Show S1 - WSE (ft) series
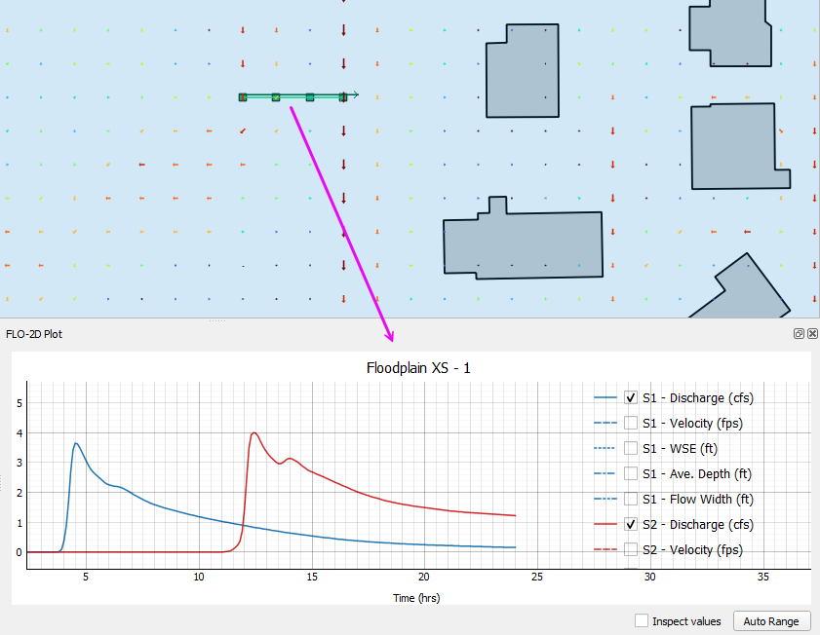820x635 pixels. click(631, 449)
